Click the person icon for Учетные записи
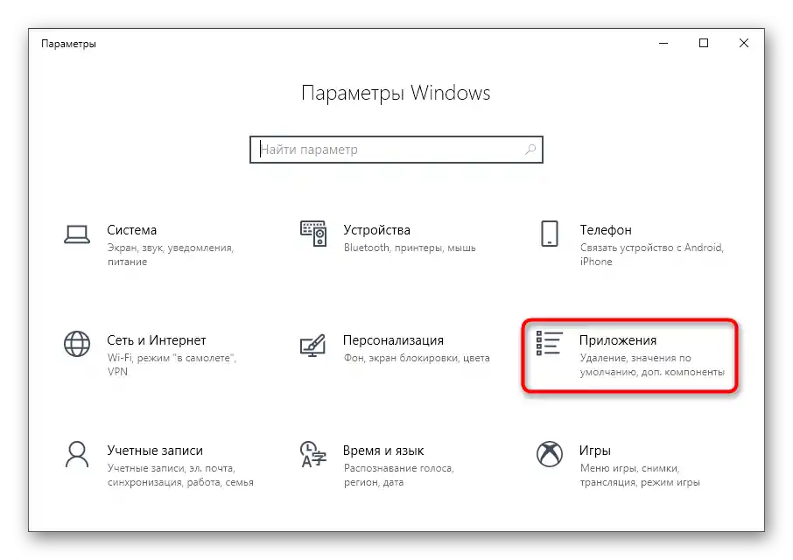This screenshot has width=793, height=560. [77, 454]
